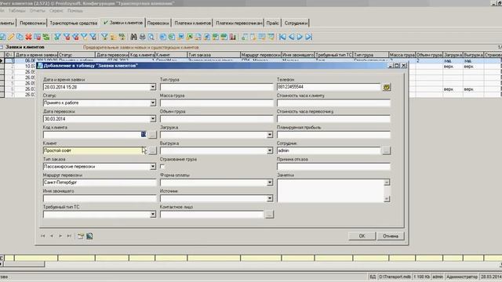Click dialog's first-record navigation arrow
This screenshot has height=282, width=502.
pos(42,236)
